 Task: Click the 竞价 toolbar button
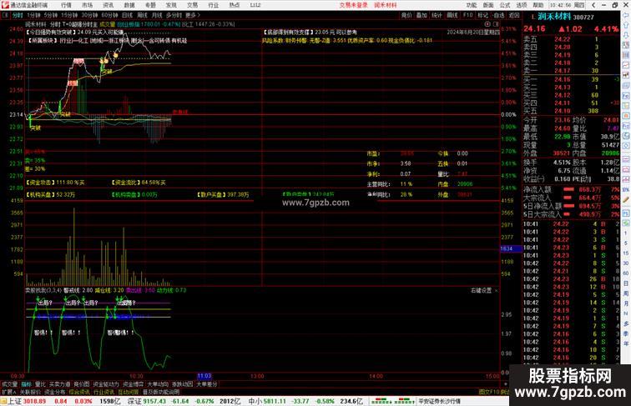click(x=406, y=15)
